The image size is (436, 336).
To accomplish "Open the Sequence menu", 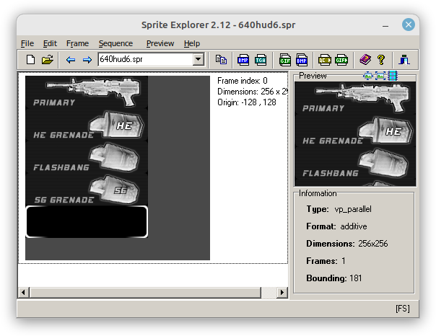I will tap(115, 43).
